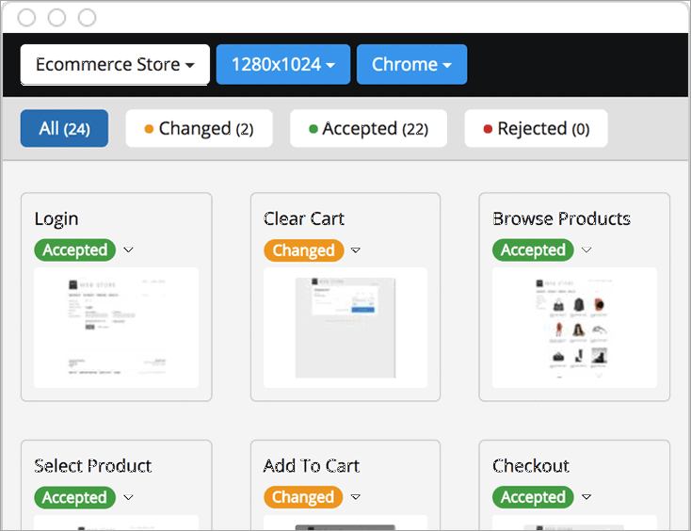Click the Add To Cart card title
This screenshot has height=531, width=691.
(312, 466)
